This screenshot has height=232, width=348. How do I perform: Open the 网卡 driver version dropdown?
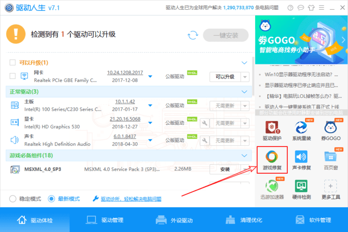[x=151, y=77]
